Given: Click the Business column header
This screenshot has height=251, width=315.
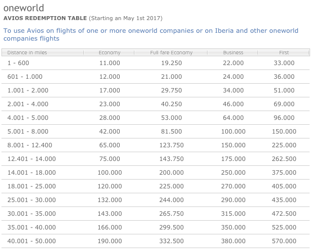Looking at the screenshot, I should coord(233,52).
